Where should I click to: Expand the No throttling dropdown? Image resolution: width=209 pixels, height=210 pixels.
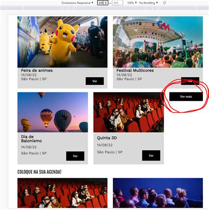(149, 3)
